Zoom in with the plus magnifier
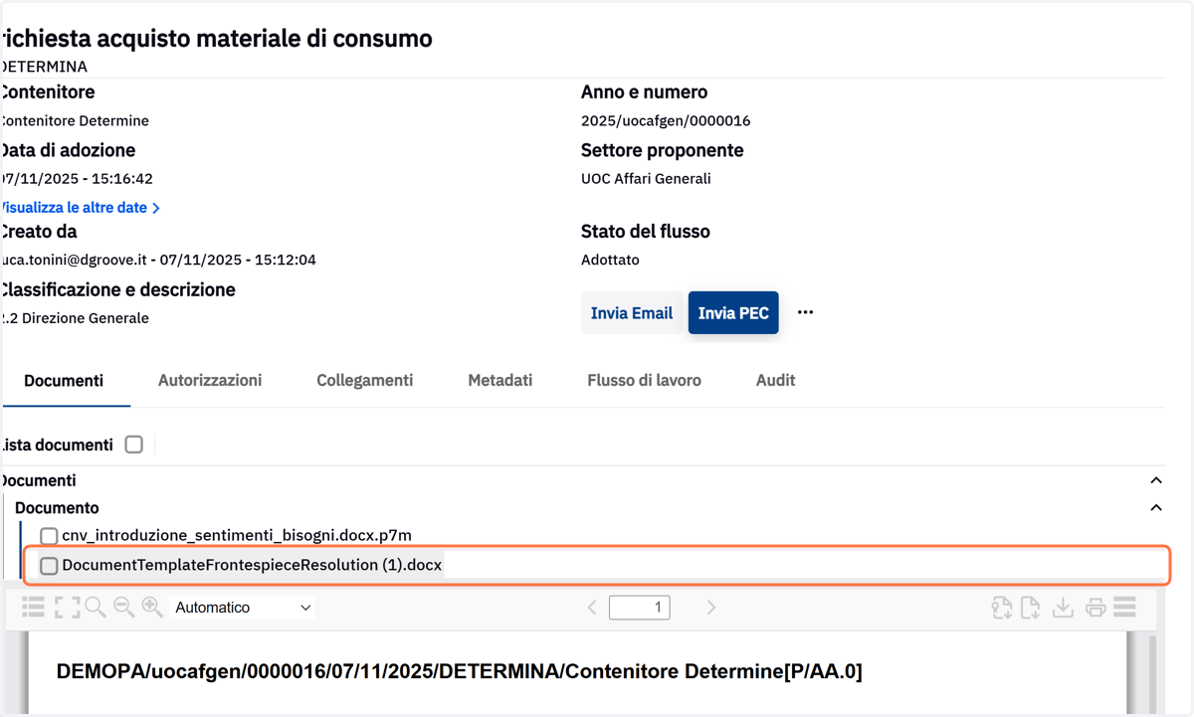This screenshot has height=717, width=1194. (x=152, y=607)
